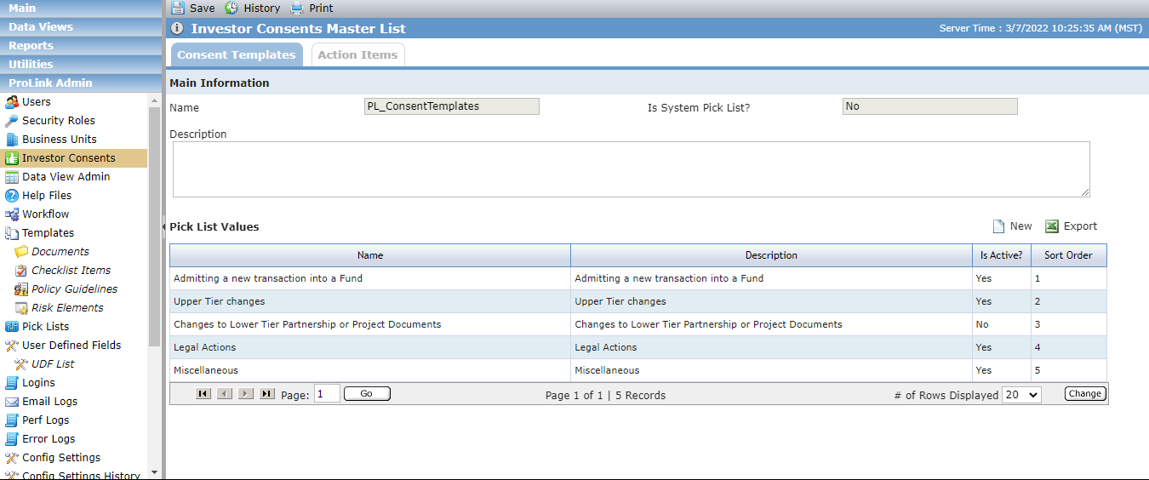Click the Documents folder icon
The width and height of the screenshot is (1149, 480).
pyautogui.click(x=21, y=252)
